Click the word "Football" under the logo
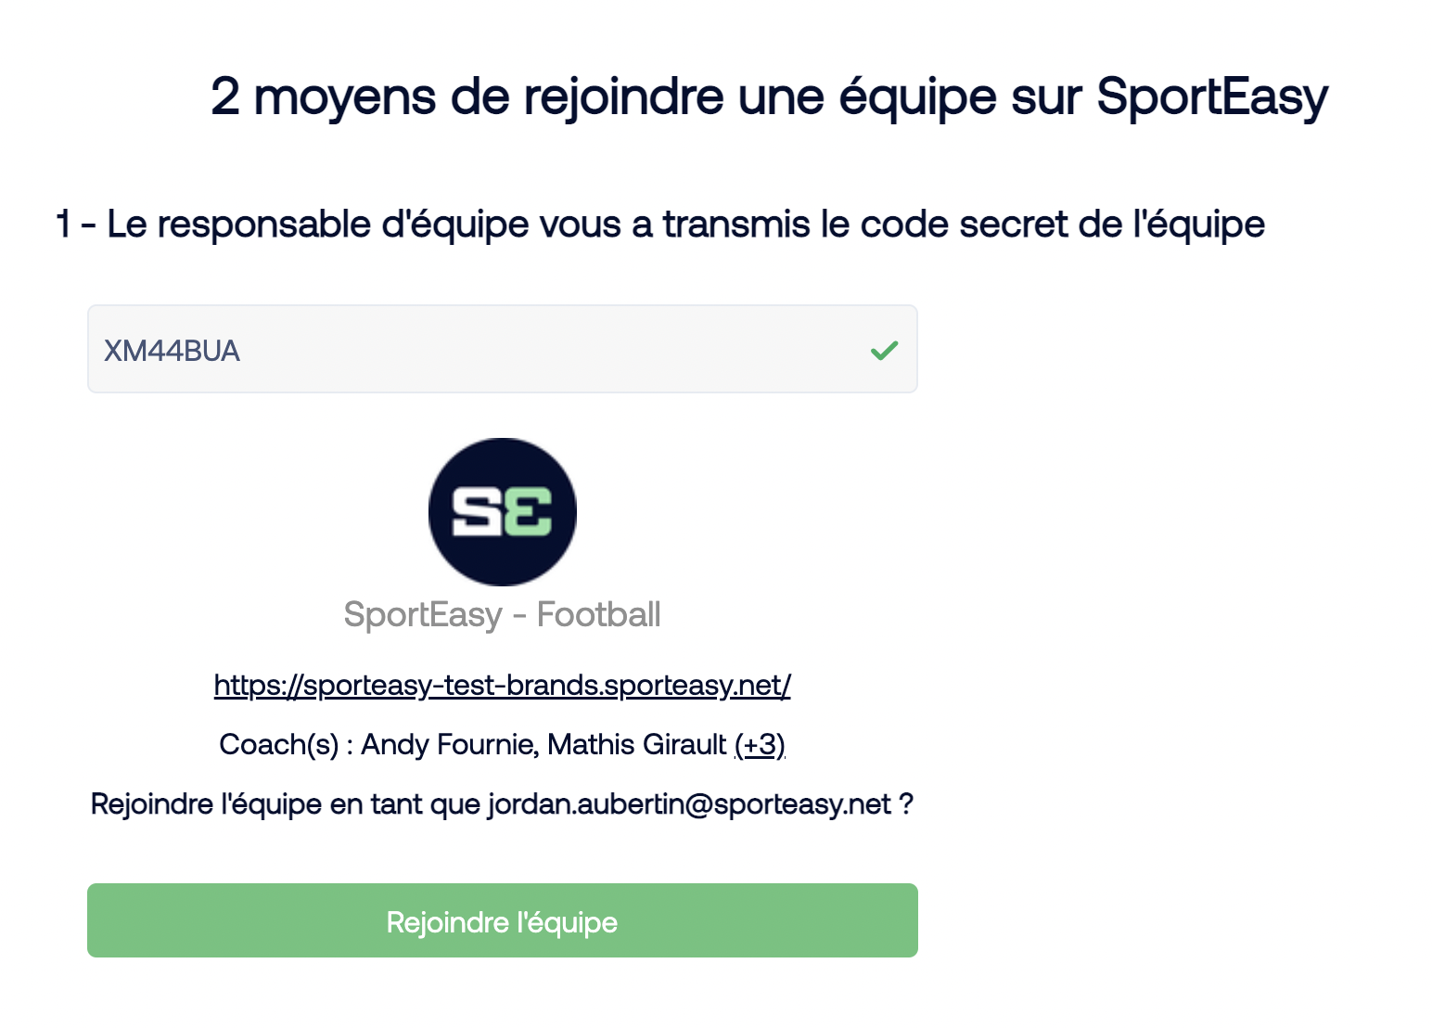This screenshot has height=1028, width=1432. coord(599,614)
